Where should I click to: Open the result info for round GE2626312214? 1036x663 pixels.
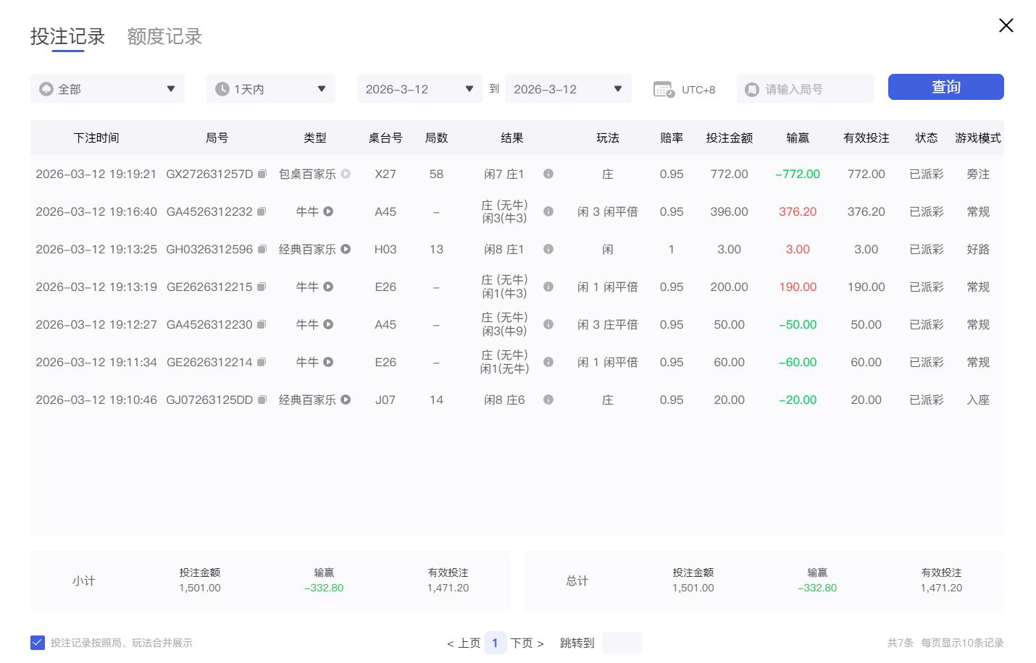548,362
